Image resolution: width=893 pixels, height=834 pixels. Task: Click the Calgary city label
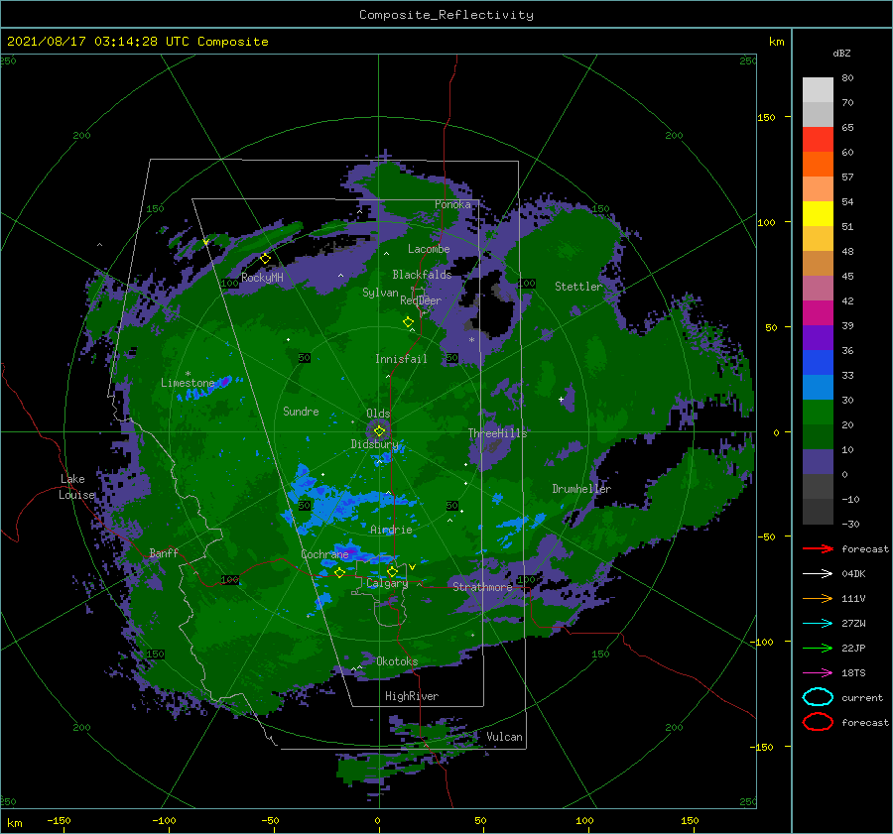387,583
